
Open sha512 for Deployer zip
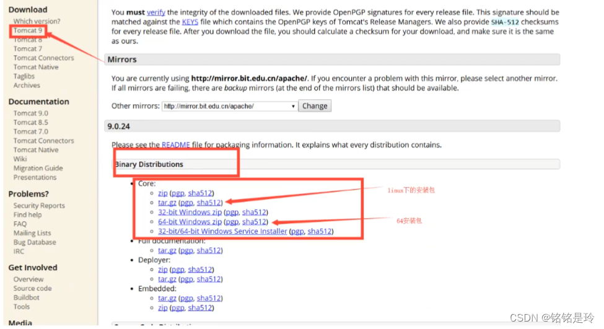200,270
